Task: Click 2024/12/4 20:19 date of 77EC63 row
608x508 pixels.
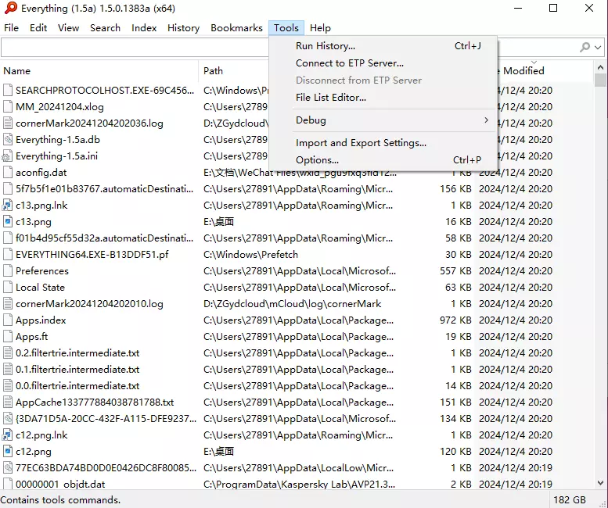Action: click(516, 467)
